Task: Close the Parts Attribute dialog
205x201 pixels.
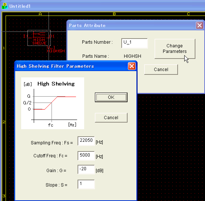Action: pyautogui.click(x=199, y=25)
